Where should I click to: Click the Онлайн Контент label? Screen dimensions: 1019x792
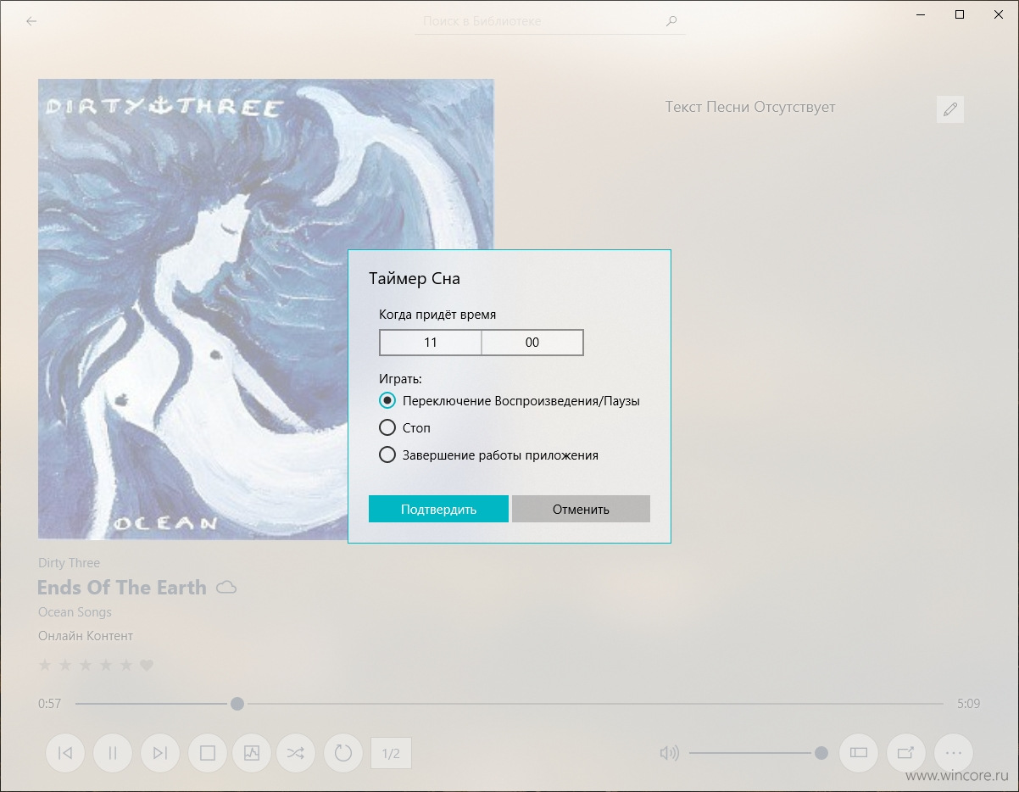click(x=86, y=636)
